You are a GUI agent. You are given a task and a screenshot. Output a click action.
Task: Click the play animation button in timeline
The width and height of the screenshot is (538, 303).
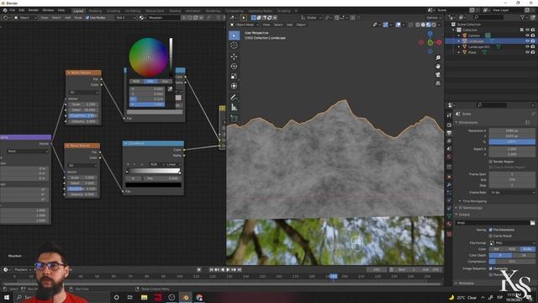228,270
